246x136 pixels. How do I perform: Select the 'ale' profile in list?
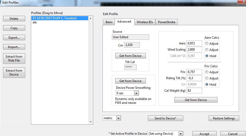[35, 22]
